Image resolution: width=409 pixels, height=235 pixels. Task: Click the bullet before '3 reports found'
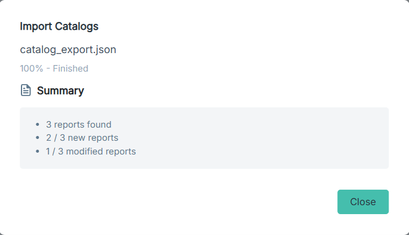click(38, 125)
